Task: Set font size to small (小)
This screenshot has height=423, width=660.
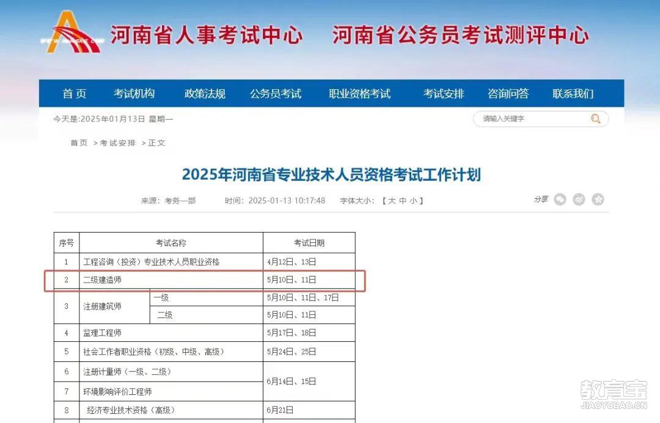Action: pyautogui.click(x=414, y=201)
